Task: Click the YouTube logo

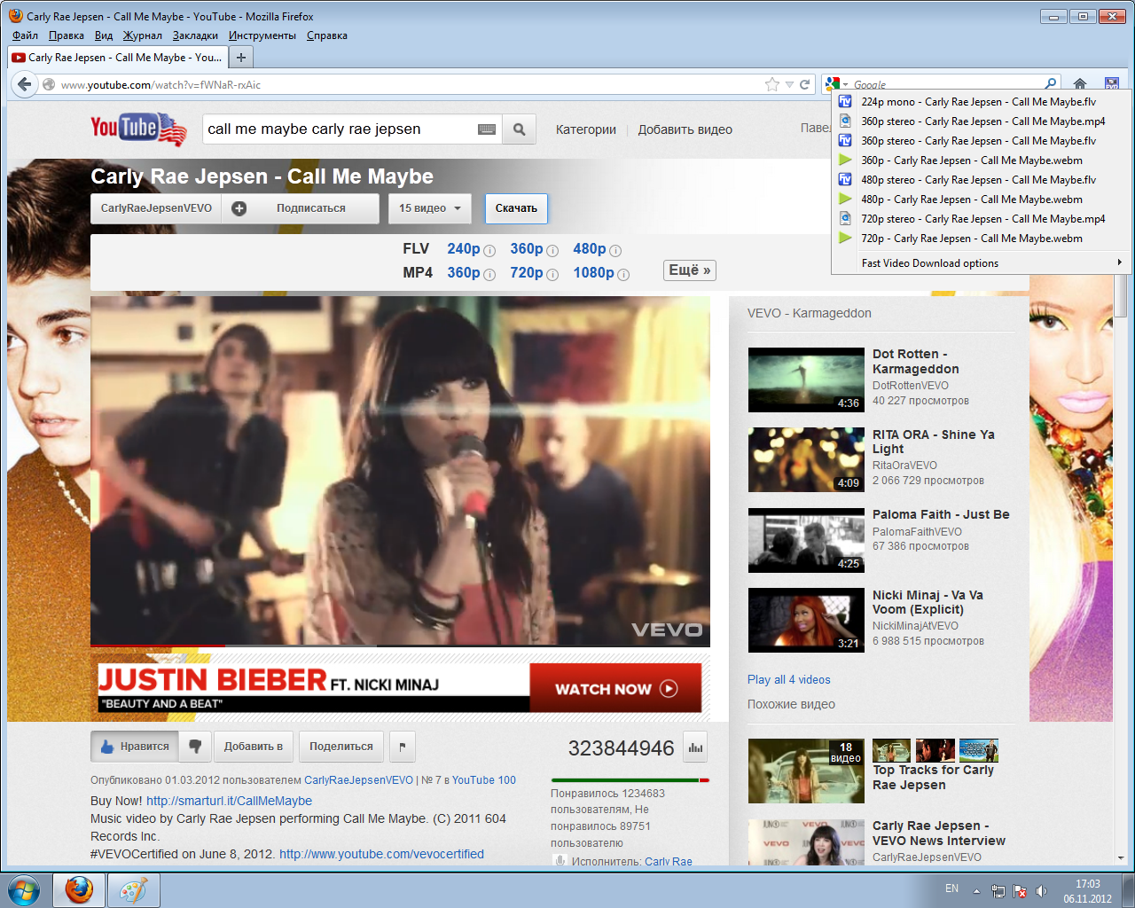Action: 139,129
